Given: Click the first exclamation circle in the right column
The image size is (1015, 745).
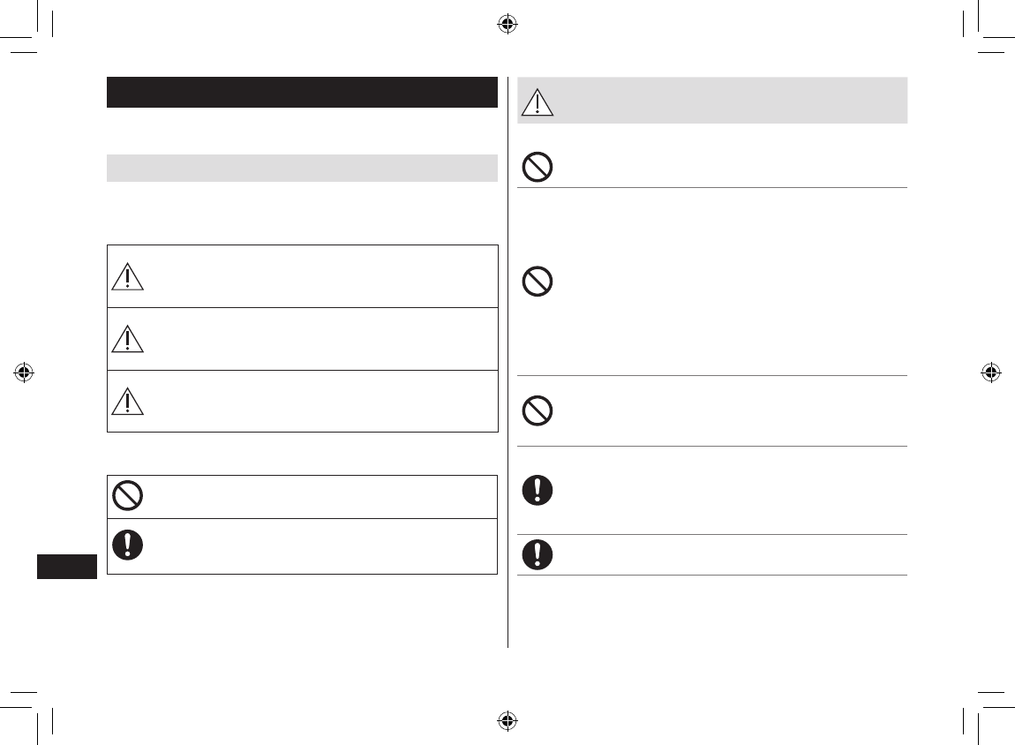Looking at the screenshot, I should point(538,490).
